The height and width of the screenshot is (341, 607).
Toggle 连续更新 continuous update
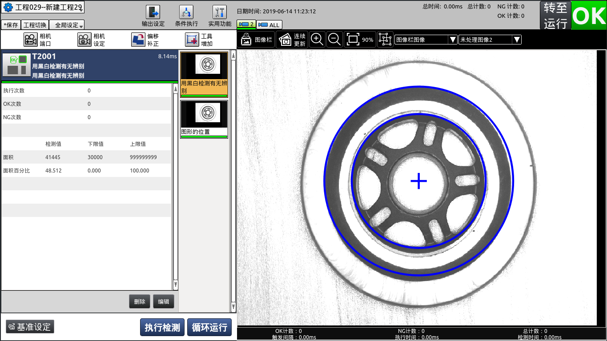(292, 40)
